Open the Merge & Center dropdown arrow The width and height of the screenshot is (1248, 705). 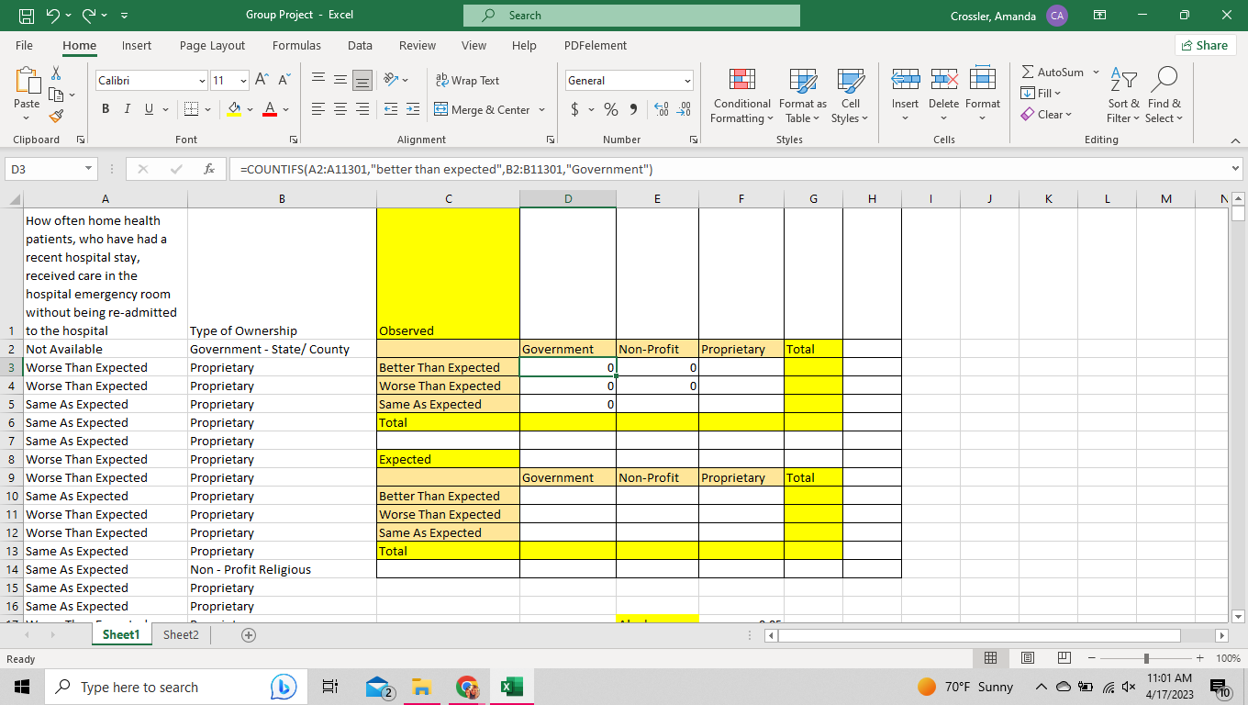tap(541, 110)
